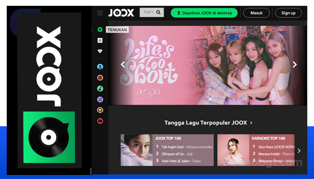Viewport: 314px width, 179px height.
Task: Show next banner with right arrow
Action: pos(295,64)
